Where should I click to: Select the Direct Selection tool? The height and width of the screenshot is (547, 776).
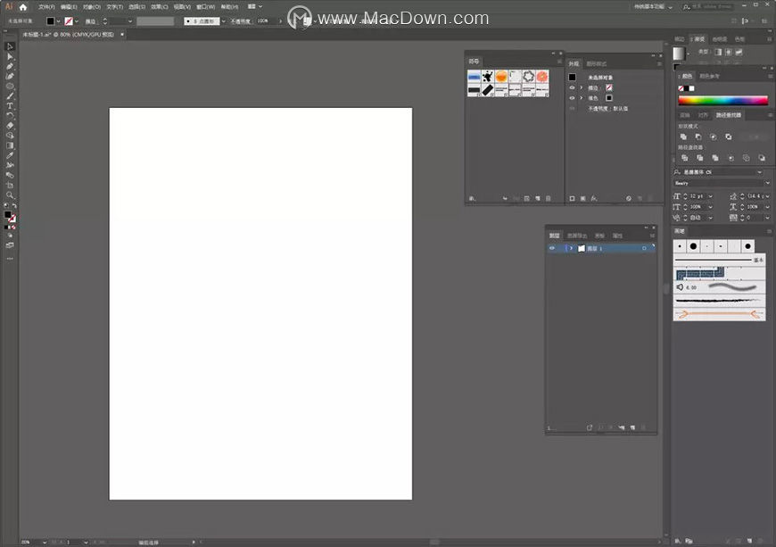10,56
